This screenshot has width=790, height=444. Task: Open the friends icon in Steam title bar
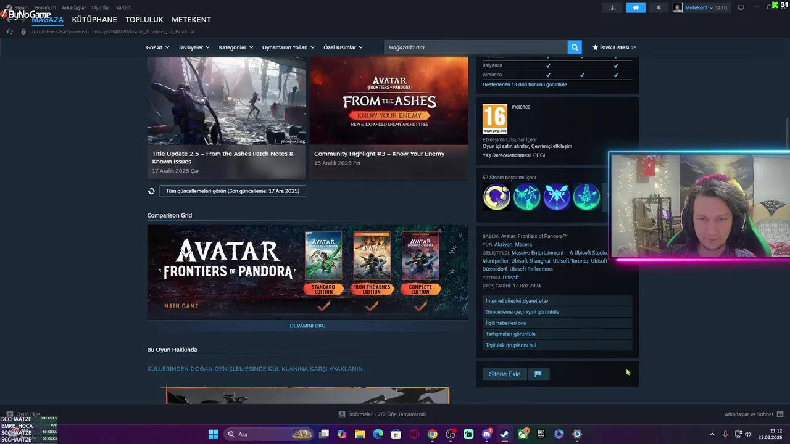(612, 7)
